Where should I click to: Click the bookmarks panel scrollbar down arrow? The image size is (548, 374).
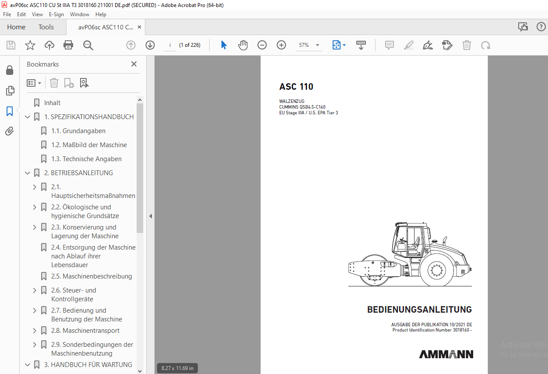tap(140, 370)
